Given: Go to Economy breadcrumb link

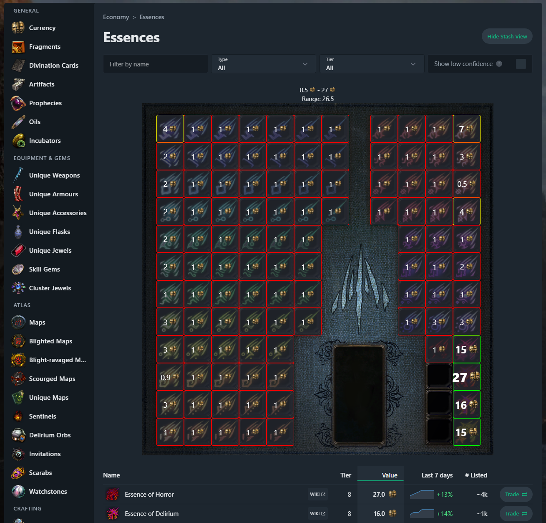Looking at the screenshot, I should pyautogui.click(x=116, y=17).
